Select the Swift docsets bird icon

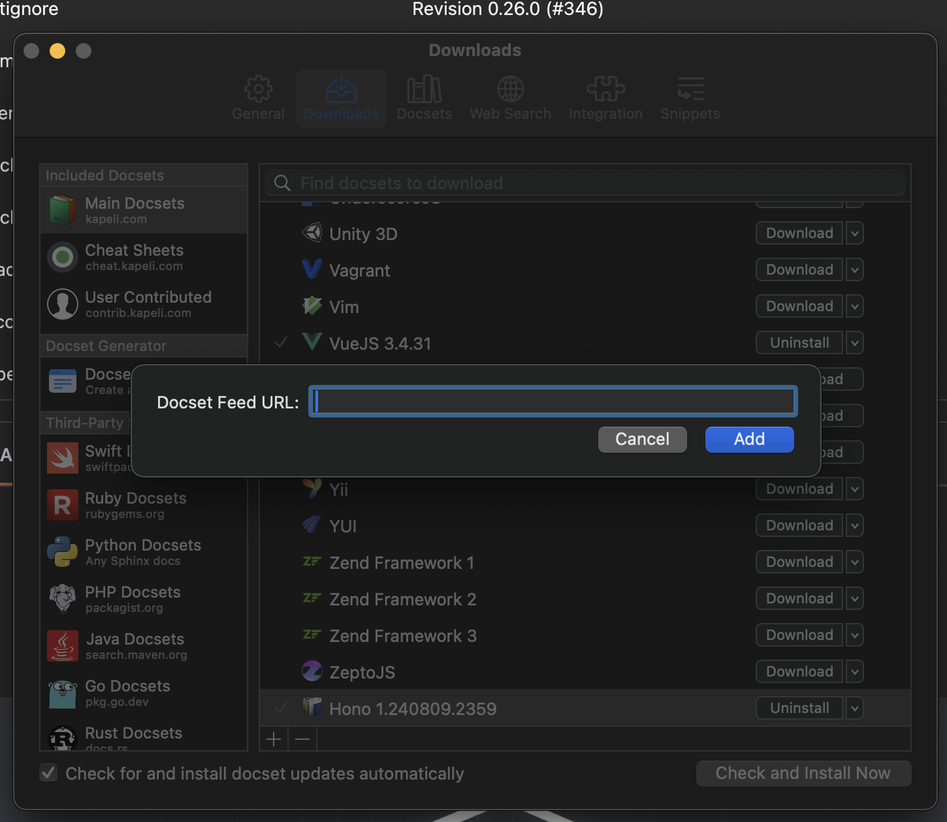[62, 458]
